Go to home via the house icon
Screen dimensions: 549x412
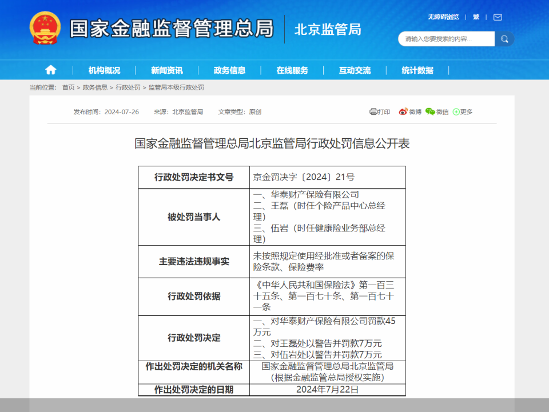click(x=51, y=70)
